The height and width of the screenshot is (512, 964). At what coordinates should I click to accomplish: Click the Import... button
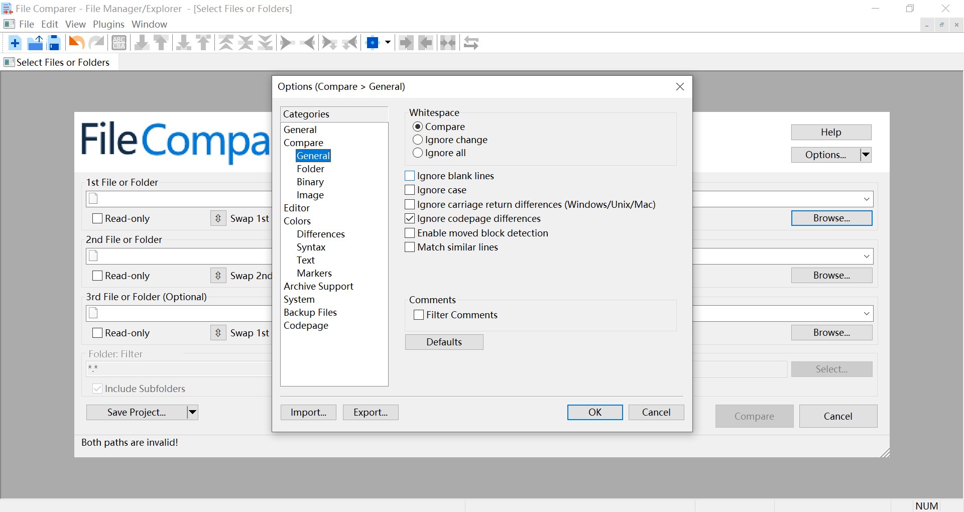308,412
